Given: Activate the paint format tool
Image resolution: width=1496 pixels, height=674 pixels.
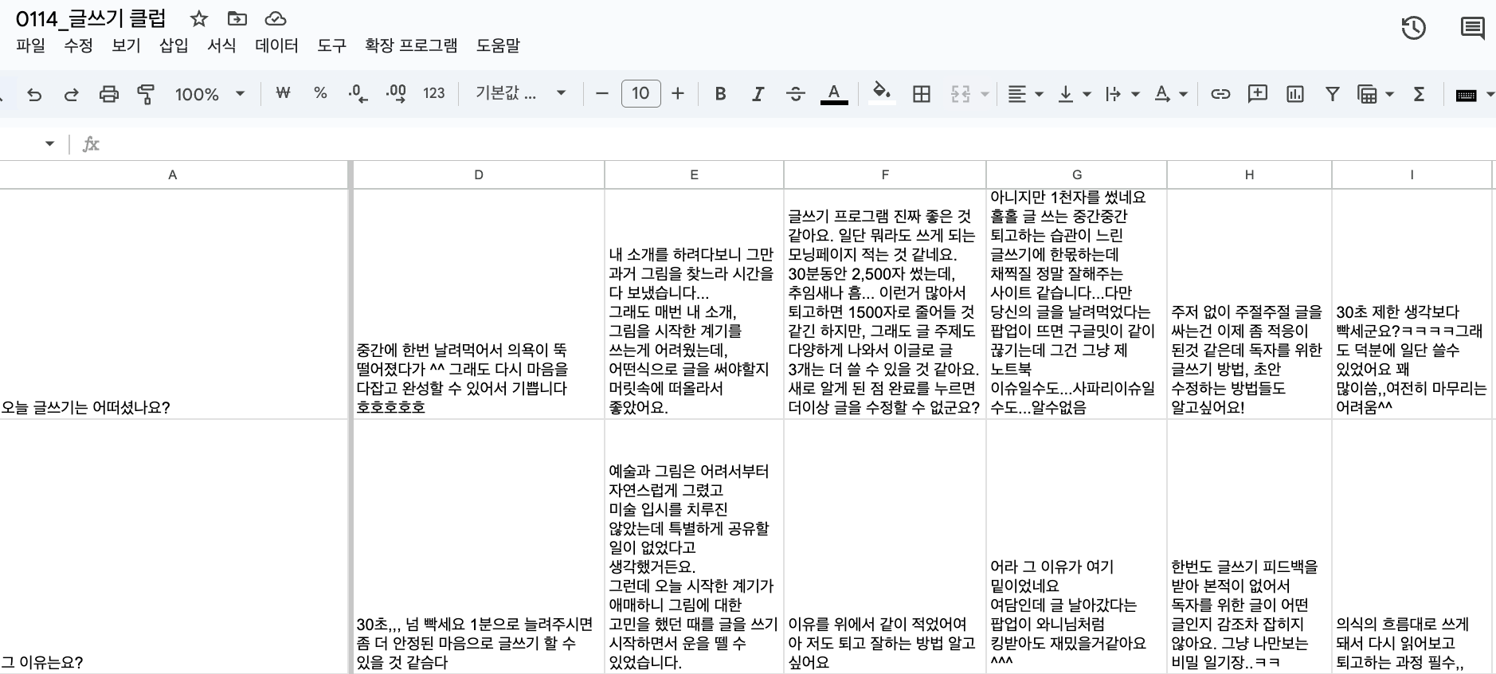Looking at the screenshot, I should click(146, 94).
